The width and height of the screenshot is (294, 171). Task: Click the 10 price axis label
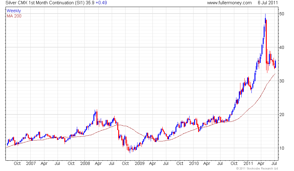[281, 148]
